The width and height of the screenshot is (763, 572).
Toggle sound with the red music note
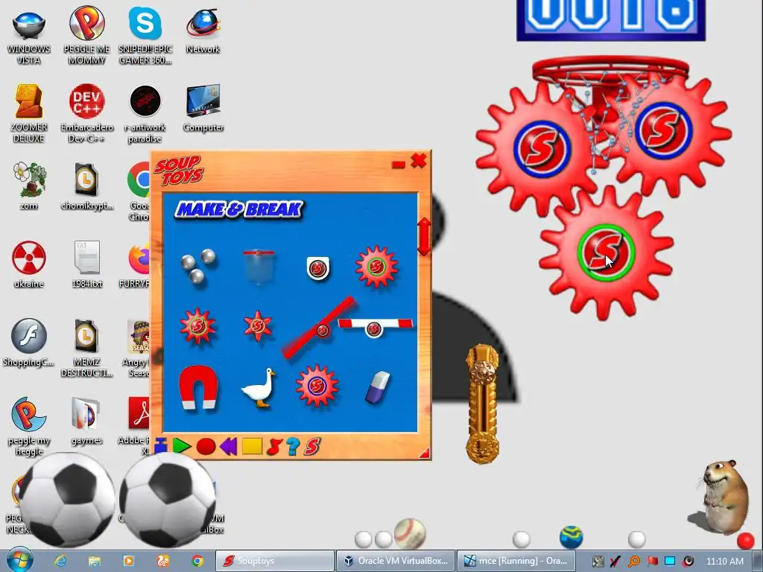pyautogui.click(x=274, y=446)
